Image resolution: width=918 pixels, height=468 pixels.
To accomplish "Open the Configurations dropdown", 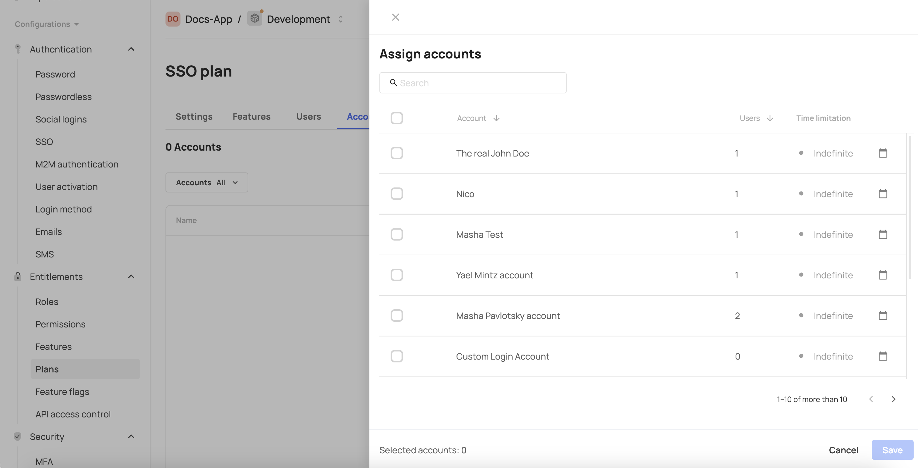I will pos(46,24).
